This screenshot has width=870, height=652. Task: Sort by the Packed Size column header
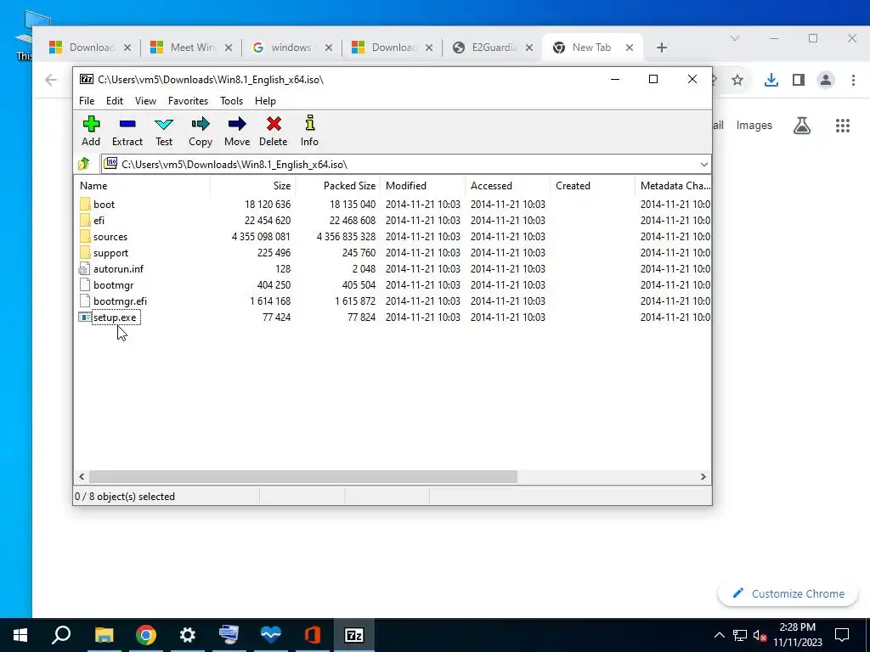click(x=337, y=186)
